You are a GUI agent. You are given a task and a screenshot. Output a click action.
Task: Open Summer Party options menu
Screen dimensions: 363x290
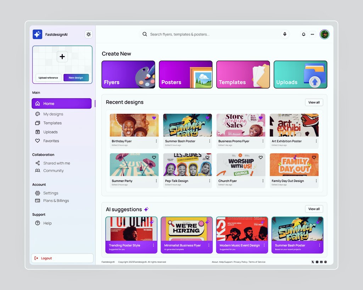[156, 181]
